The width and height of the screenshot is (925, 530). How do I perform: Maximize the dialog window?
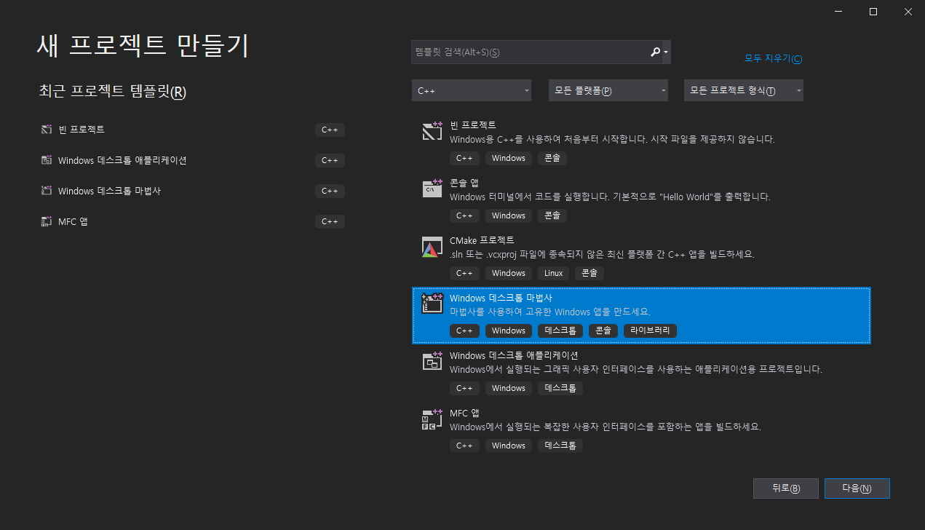(873, 11)
